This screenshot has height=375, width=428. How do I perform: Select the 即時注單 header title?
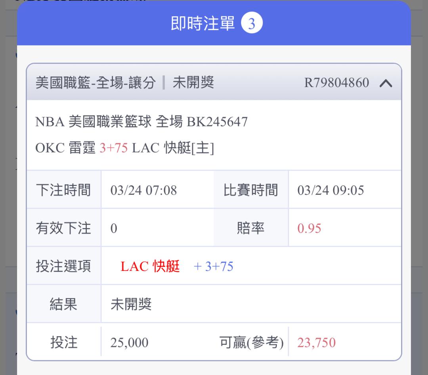(x=203, y=23)
